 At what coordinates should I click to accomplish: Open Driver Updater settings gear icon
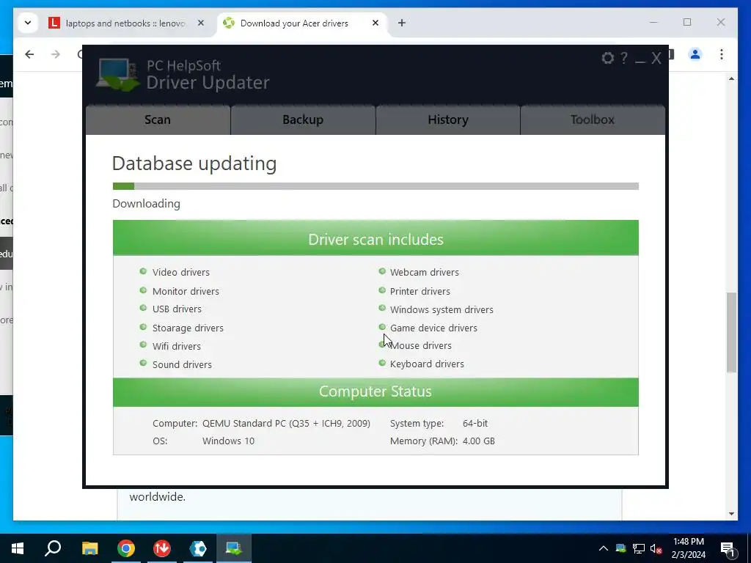(x=607, y=59)
